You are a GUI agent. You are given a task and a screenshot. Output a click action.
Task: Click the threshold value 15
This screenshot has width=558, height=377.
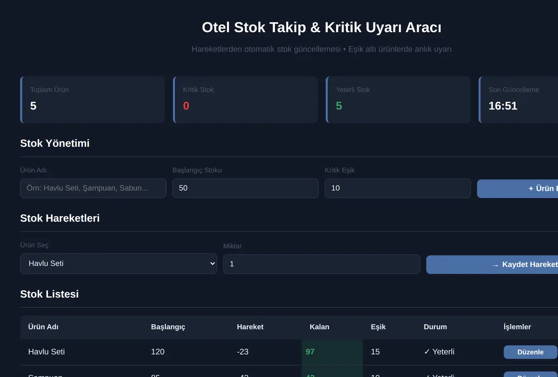point(375,352)
